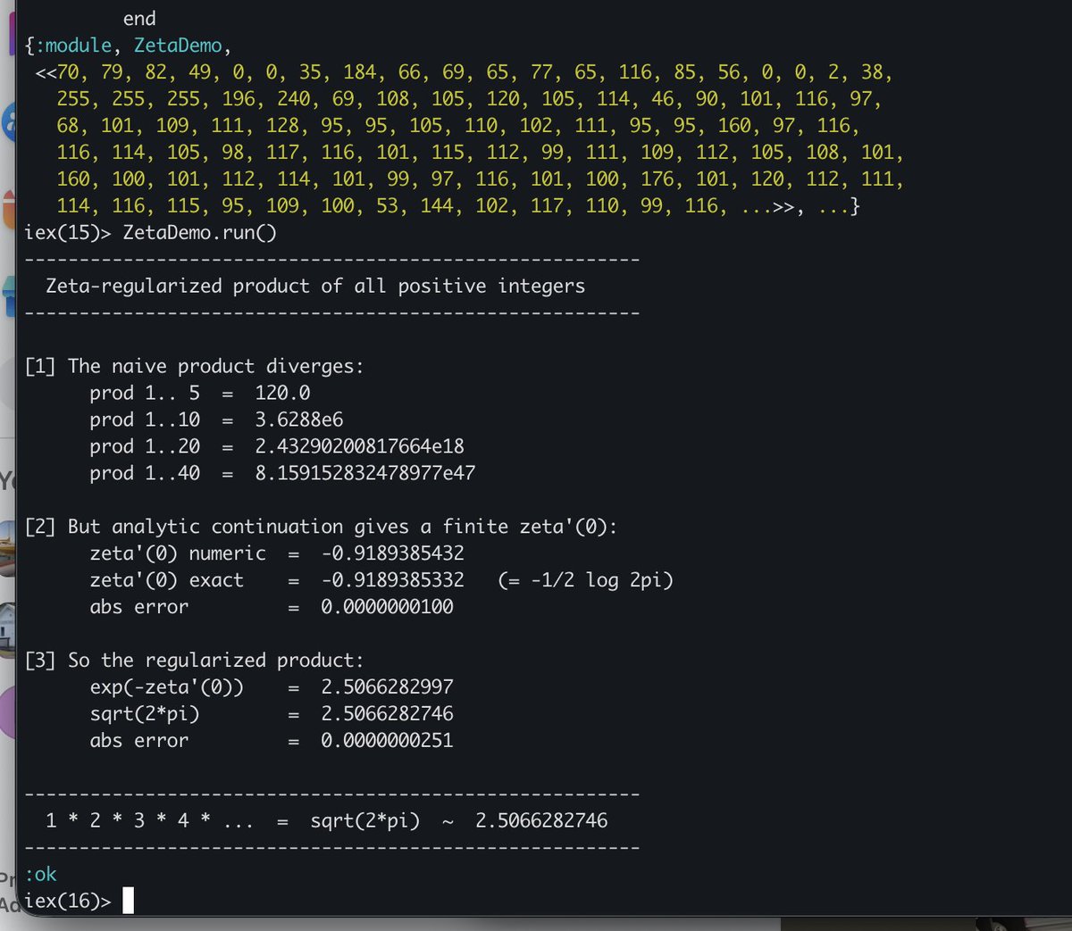Click the "prod 1..40" label
The height and width of the screenshot is (931, 1072).
point(145,473)
